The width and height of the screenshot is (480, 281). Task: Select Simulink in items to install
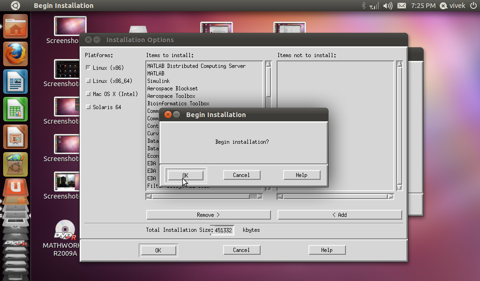(158, 81)
